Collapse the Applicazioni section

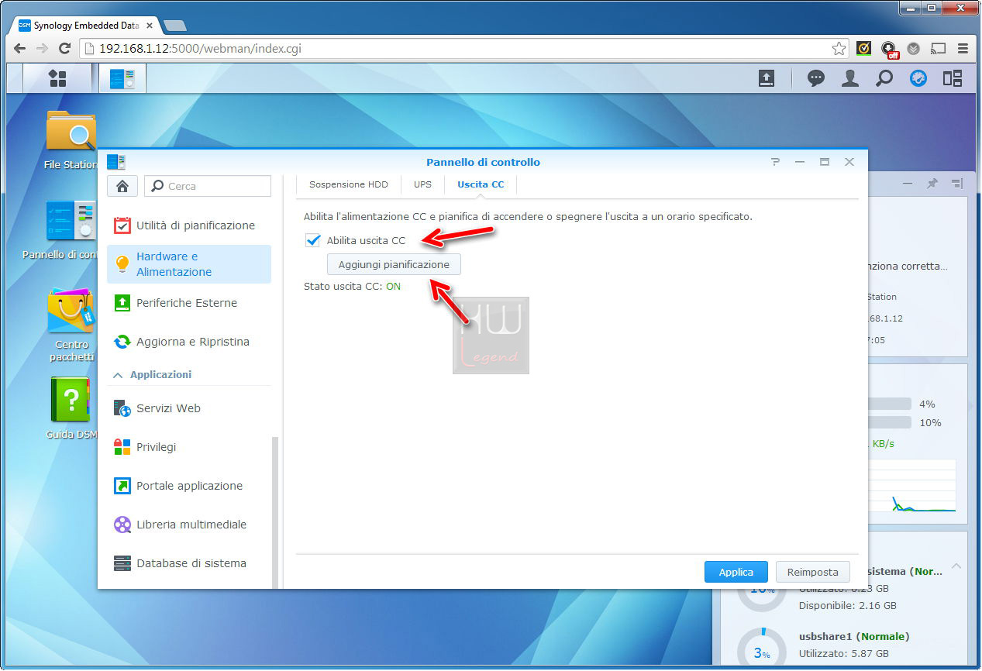pyautogui.click(x=118, y=375)
